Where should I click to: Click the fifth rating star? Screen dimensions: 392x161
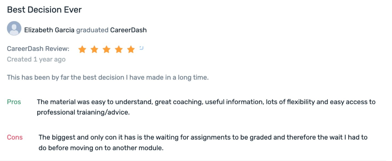pos(131,49)
